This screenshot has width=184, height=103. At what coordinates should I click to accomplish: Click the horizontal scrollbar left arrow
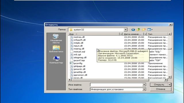[70, 80]
